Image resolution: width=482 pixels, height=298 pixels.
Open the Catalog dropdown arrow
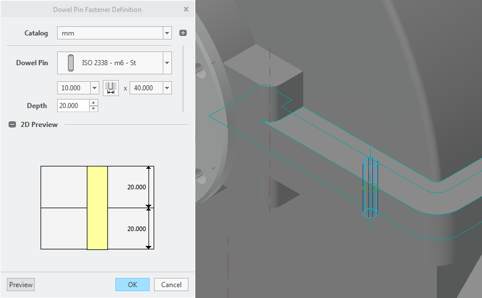tap(167, 33)
